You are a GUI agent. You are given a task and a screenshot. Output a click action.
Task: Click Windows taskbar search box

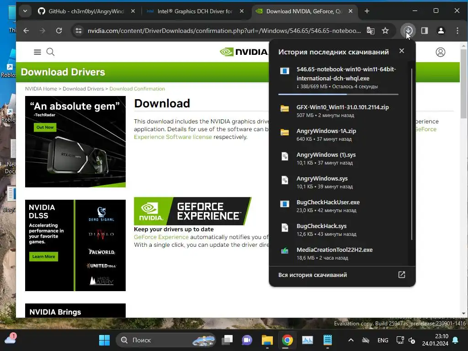pos(166,340)
